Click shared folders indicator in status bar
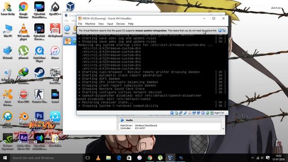 tap(189, 113)
